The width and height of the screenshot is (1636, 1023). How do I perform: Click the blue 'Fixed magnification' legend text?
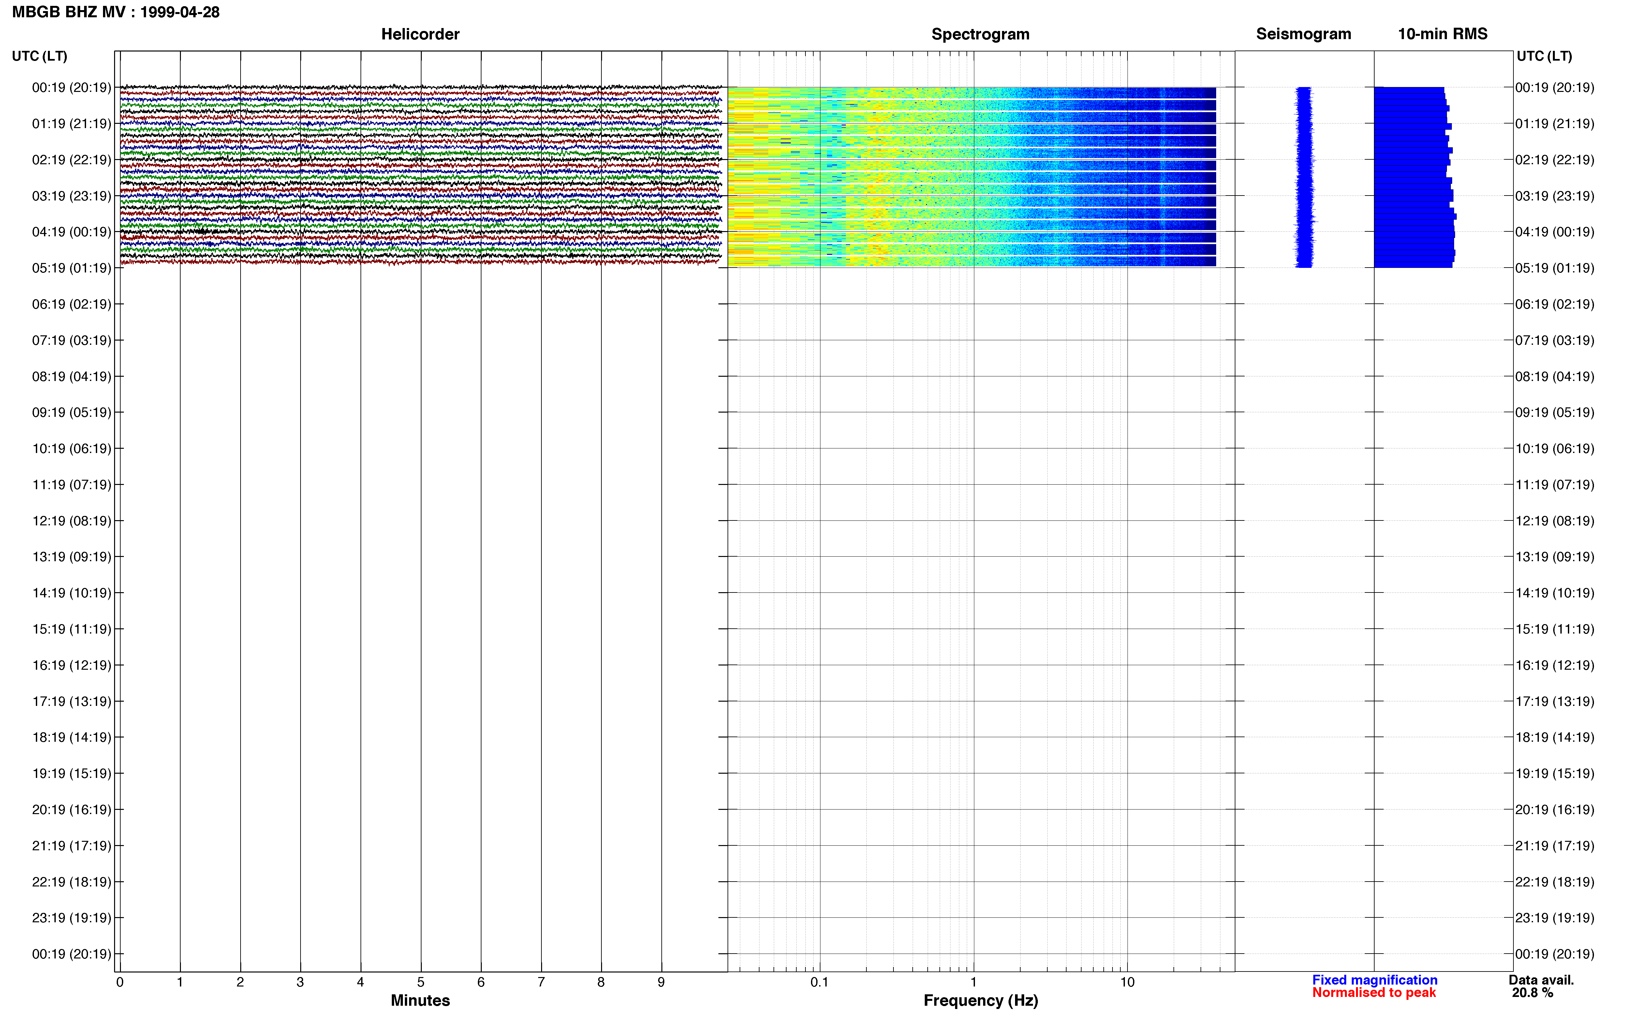[x=1375, y=980]
